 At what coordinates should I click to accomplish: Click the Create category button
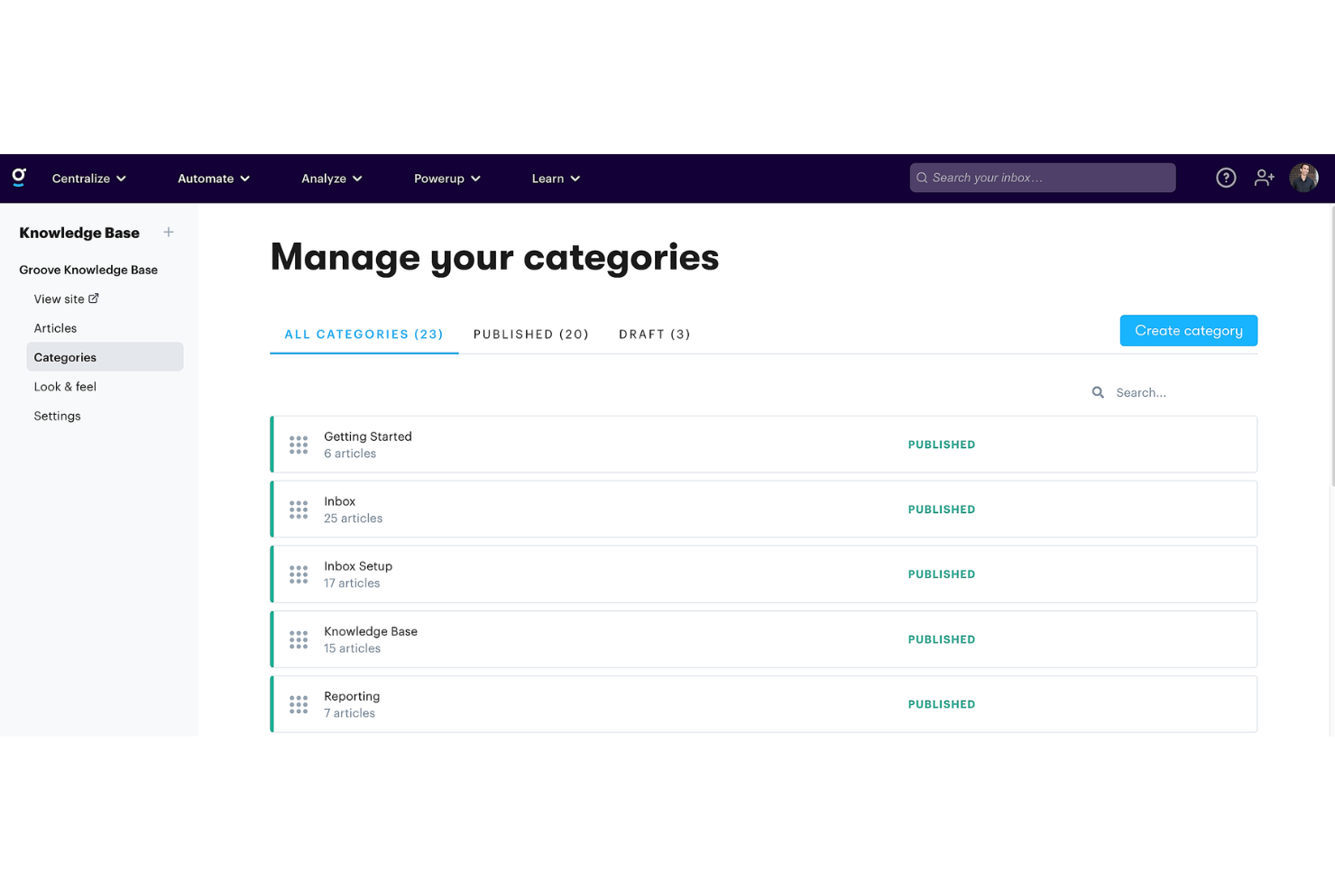point(1188,330)
